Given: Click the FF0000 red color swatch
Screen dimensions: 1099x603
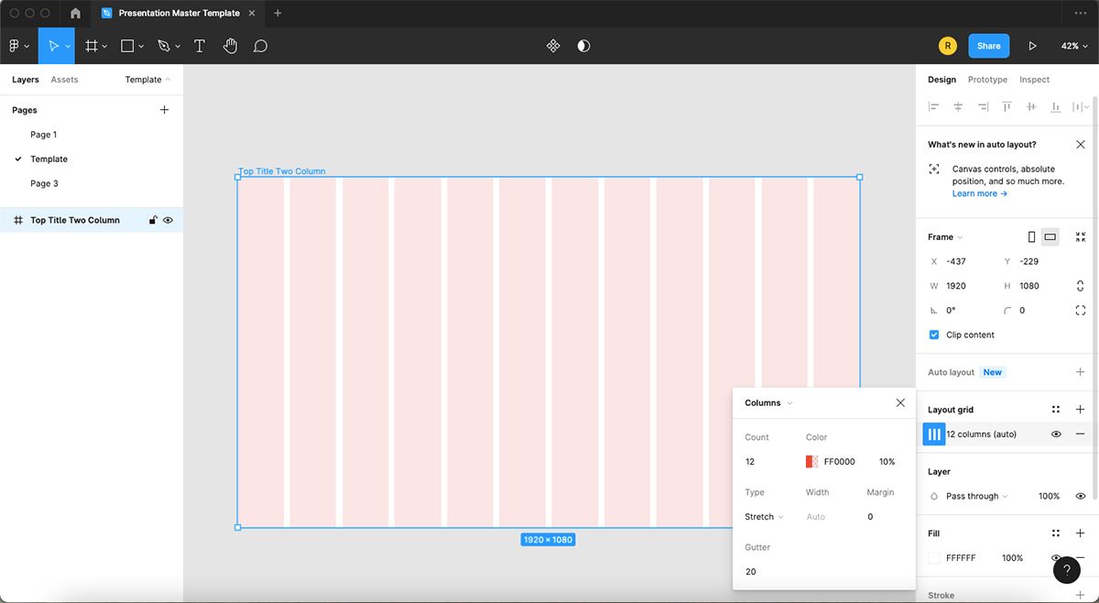Looking at the screenshot, I should (x=811, y=461).
